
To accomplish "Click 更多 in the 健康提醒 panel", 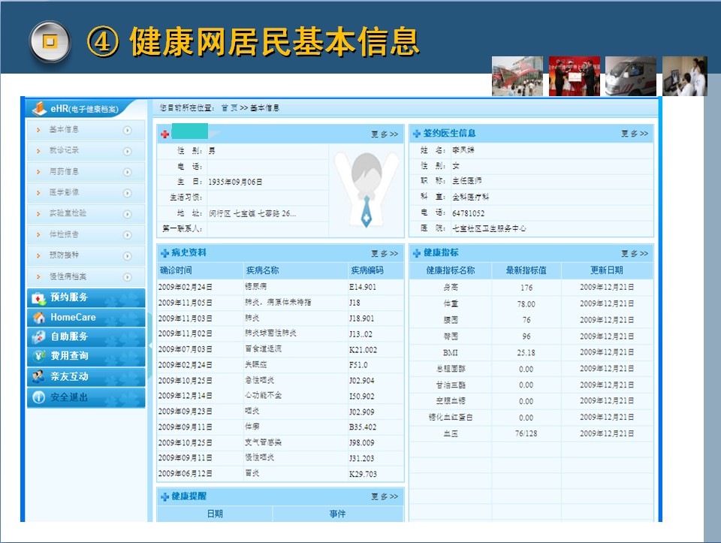I will [x=384, y=497].
